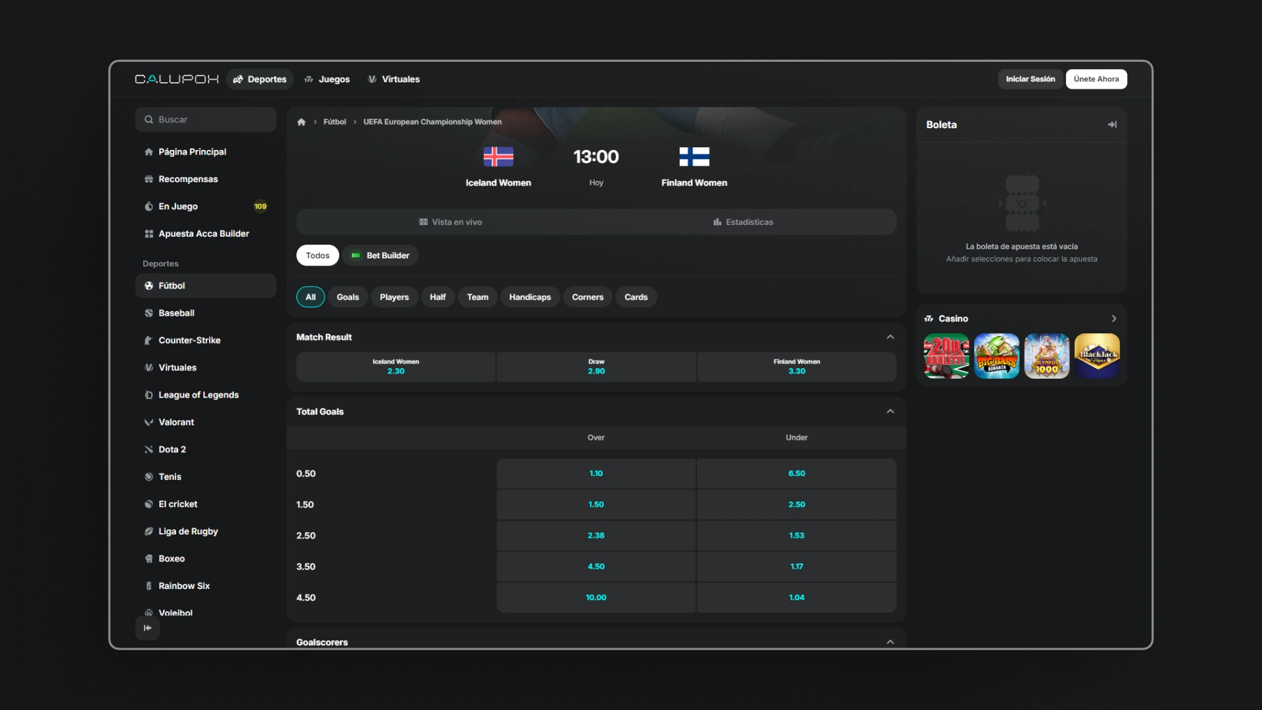Select Virtuales in the sidebar sports list

point(206,367)
